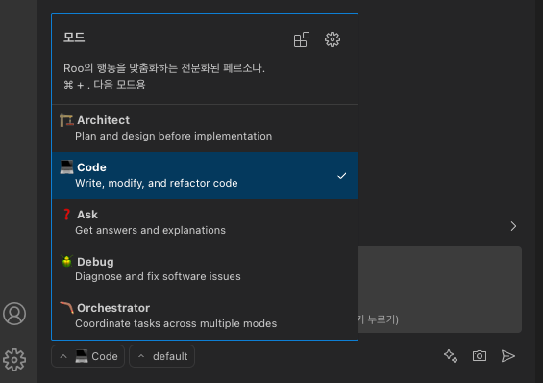The height and width of the screenshot is (383, 543).
Task: Open the modes marketplace icon
Action: (x=301, y=39)
